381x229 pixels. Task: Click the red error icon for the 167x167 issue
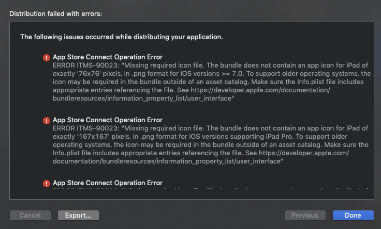tap(47, 121)
